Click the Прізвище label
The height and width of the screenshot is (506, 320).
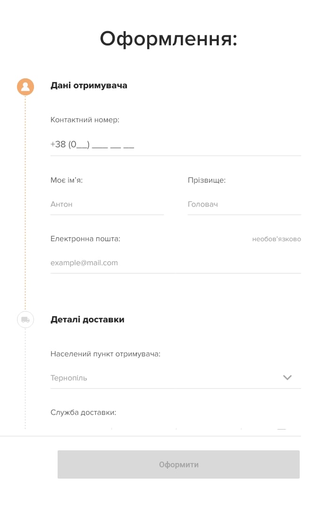[x=206, y=180]
